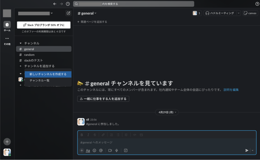Click the mention @ icon
This screenshot has height=160, width=260.
pyautogui.click(x=101, y=150)
